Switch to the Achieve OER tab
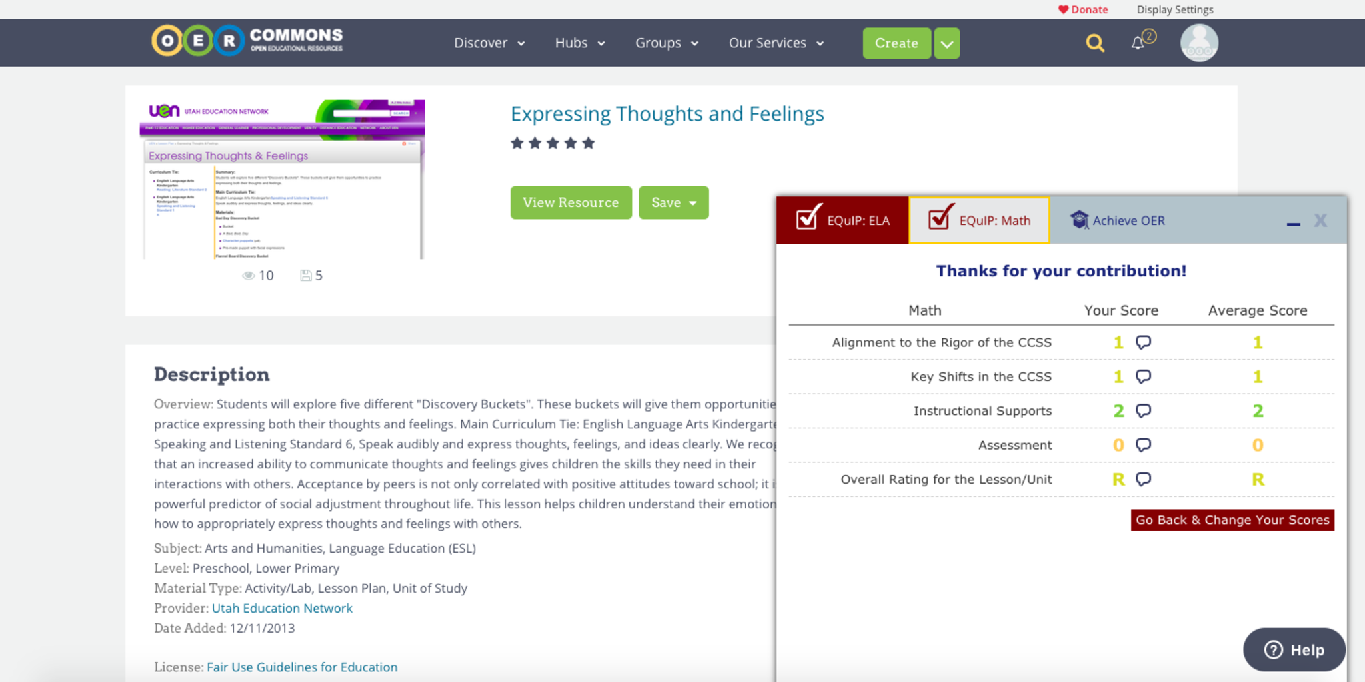This screenshot has width=1365, height=682. point(1118,220)
